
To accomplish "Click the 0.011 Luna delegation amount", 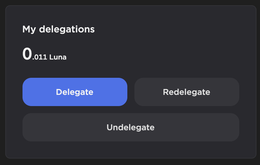I will pos(44,55).
